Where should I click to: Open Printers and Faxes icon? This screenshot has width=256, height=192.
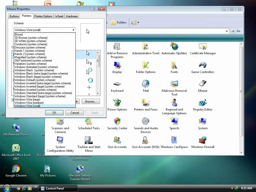[x=146, y=105]
